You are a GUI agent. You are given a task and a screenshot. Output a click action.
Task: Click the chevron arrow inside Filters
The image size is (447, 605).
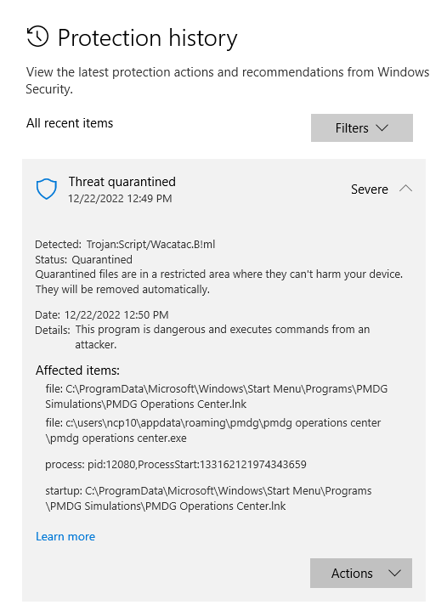pyautogui.click(x=382, y=127)
